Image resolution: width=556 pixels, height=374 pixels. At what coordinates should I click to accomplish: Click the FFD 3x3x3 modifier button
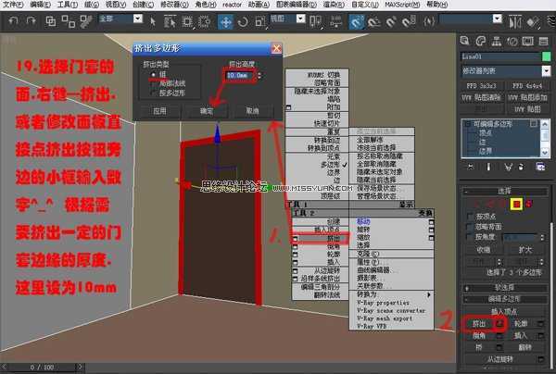[x=481, y=86]
